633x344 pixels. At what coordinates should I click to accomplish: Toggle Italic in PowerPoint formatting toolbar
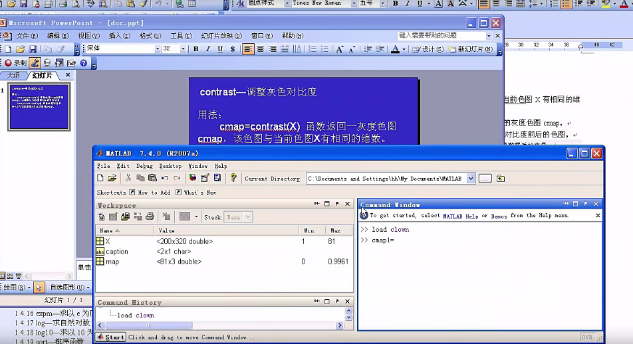[x=208, y=49]
